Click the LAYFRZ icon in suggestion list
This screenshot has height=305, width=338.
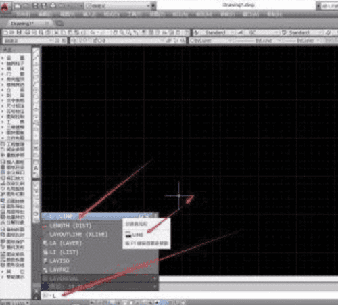pos(45,270)
